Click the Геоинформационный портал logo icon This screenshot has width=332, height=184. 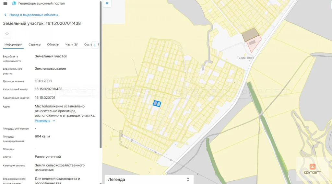[x=14, y=3]
